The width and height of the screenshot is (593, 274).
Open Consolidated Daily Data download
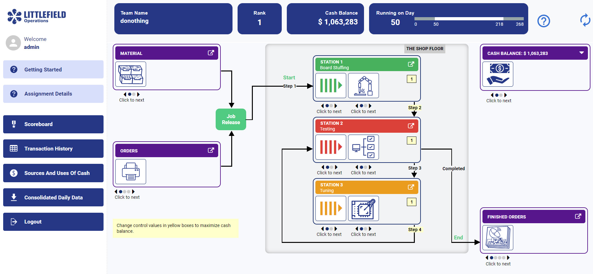pos(53,197)
